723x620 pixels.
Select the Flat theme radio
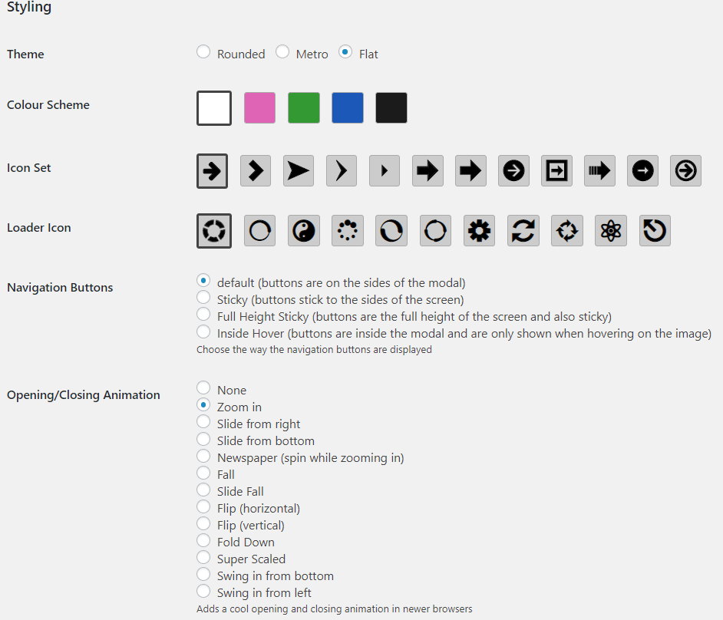[x=345, y=51]
